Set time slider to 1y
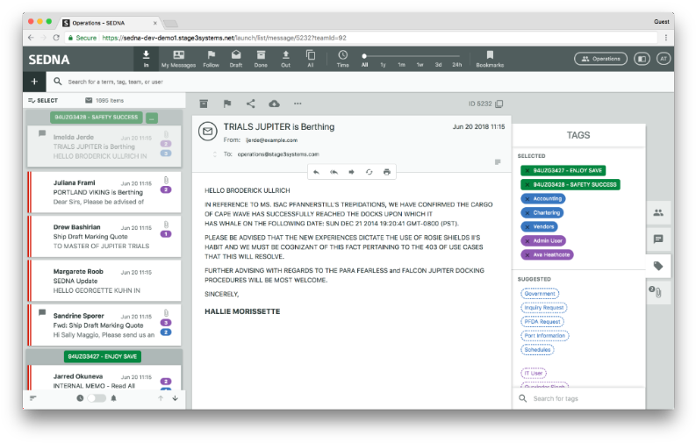This screenshot has width=696, height=443. point(383,65)
